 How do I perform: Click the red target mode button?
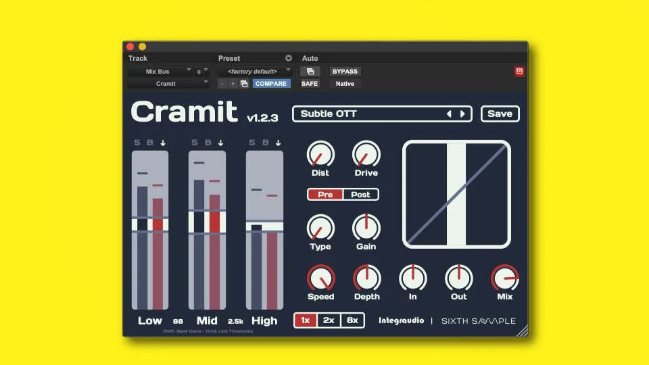pyautogui.click(x=519, y=71)
